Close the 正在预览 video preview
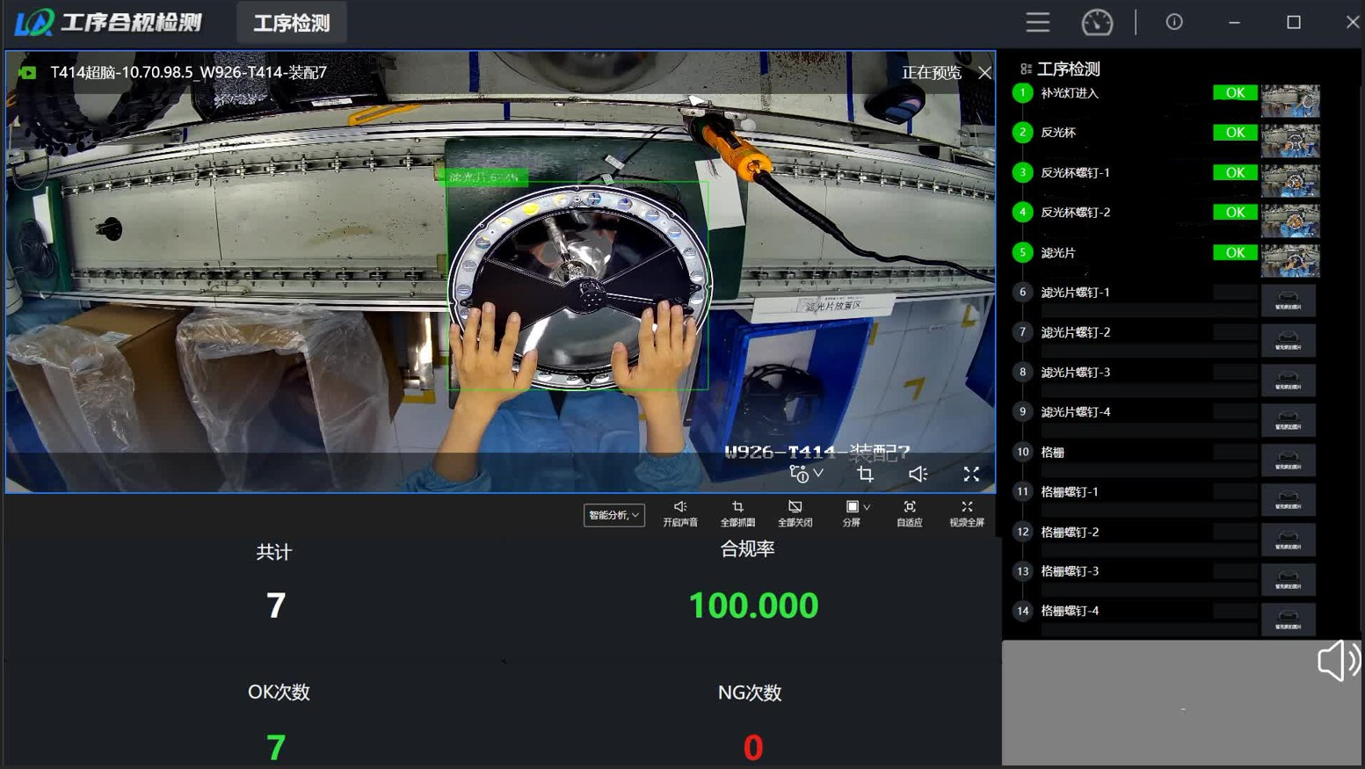This screenshot has height=769, width=1365. point(984,73)
